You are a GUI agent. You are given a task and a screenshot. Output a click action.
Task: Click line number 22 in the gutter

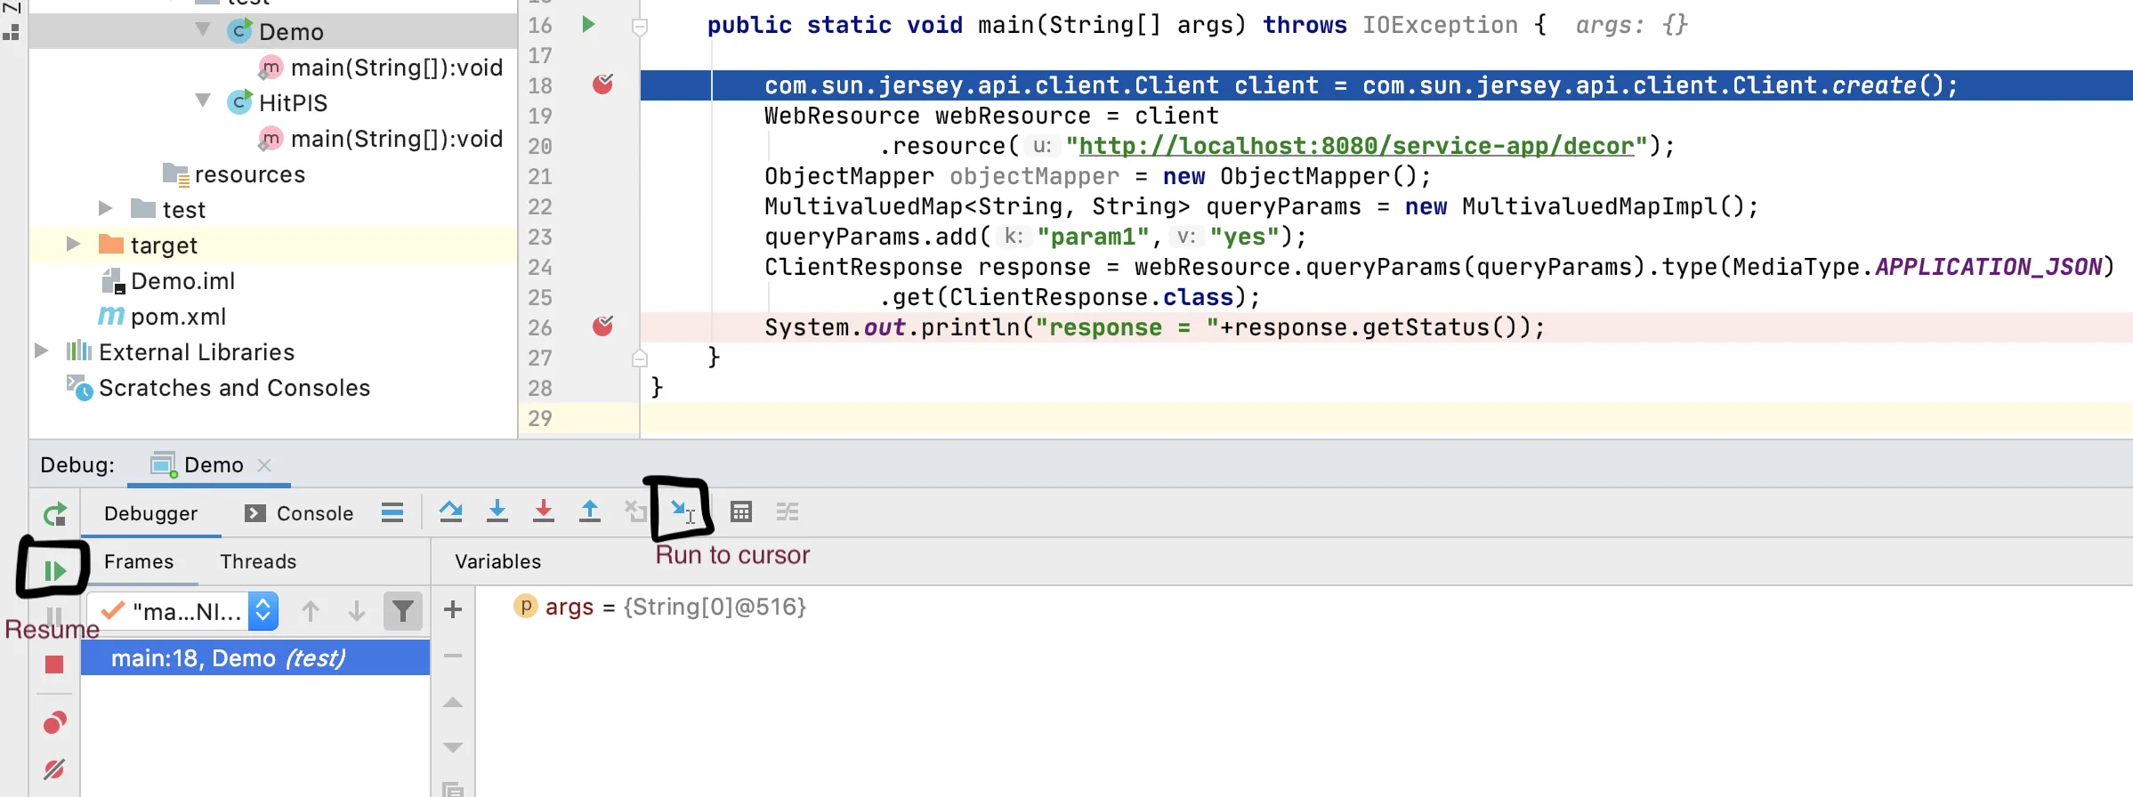pos(540,206)
